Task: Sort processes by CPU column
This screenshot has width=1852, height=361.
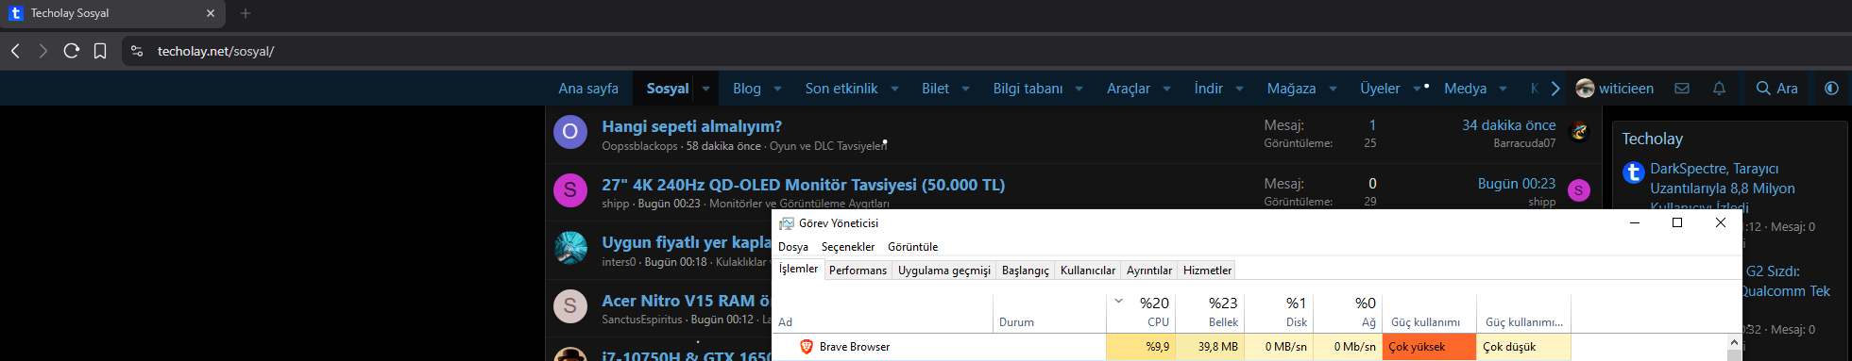Action: click(1141, 313)
